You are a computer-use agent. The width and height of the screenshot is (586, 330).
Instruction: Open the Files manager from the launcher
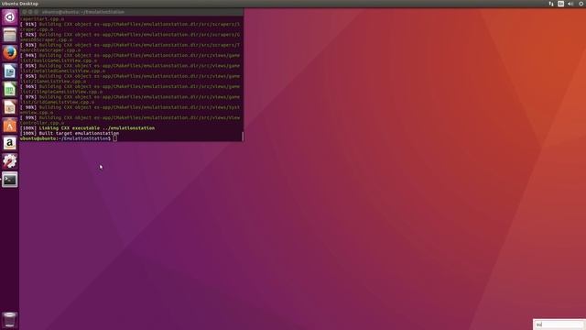tap(10, 35)
